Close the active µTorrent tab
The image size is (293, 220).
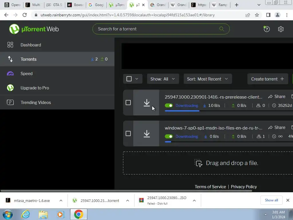click(143, 5)
